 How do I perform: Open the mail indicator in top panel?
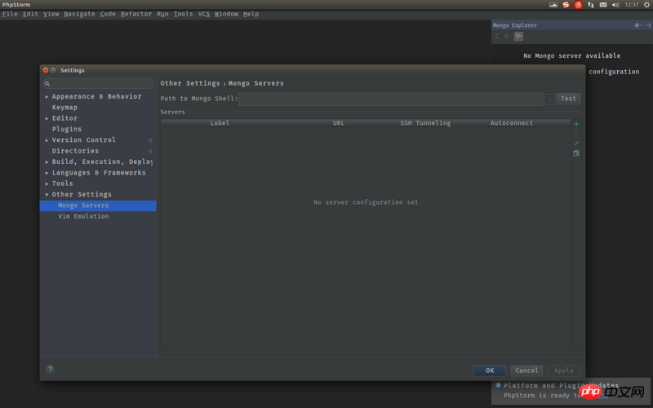pos(603,5)
